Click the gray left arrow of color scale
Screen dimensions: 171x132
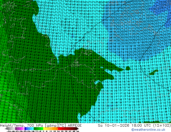point(6,128)
